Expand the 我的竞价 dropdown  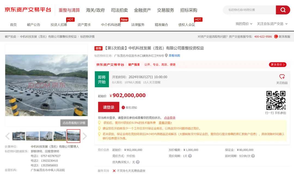pyautogui.click(x=244, y=24)
